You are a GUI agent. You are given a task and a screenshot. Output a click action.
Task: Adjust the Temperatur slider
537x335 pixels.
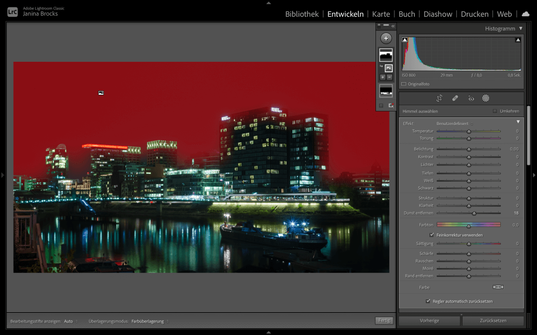(468, 131)
